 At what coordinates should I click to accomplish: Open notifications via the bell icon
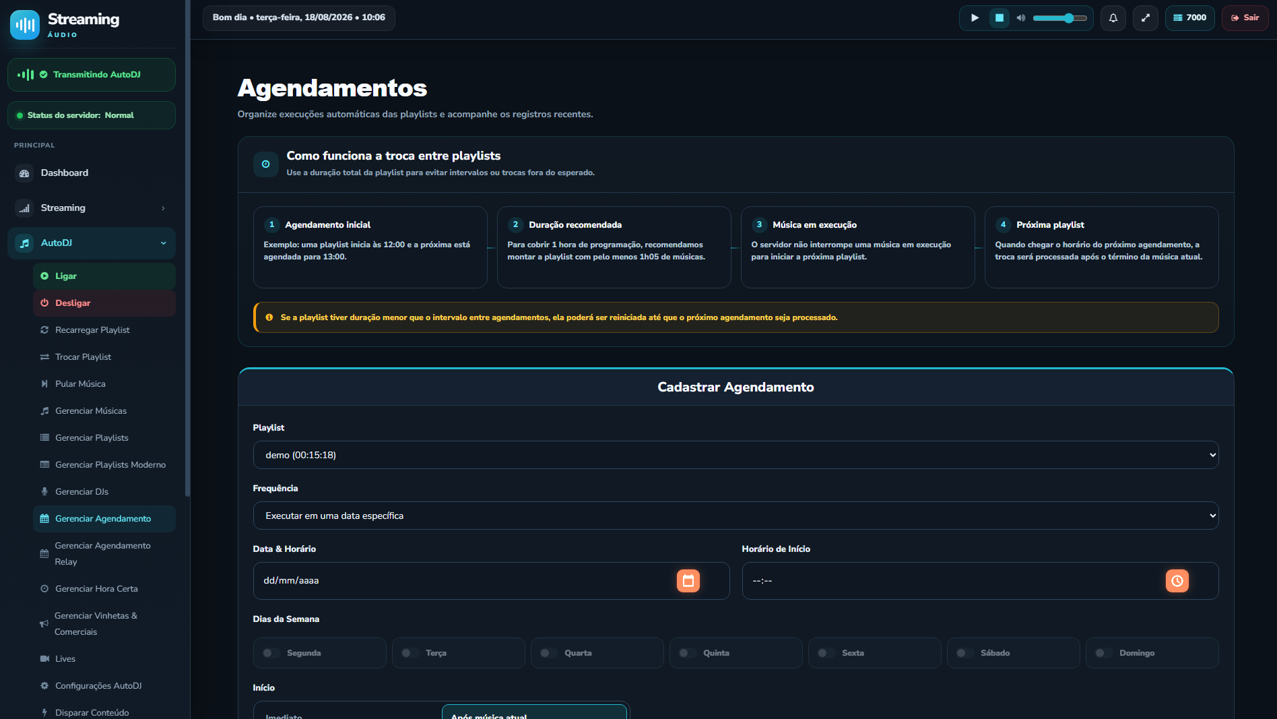coord(1113,18)
